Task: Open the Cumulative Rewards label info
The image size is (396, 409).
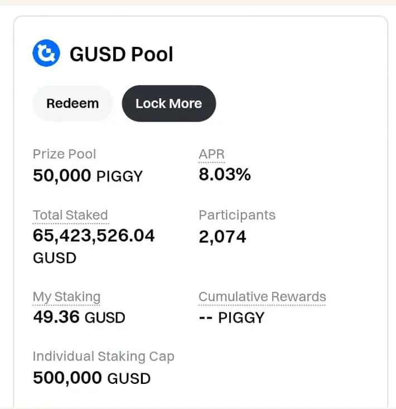Action: pos(262,297)
